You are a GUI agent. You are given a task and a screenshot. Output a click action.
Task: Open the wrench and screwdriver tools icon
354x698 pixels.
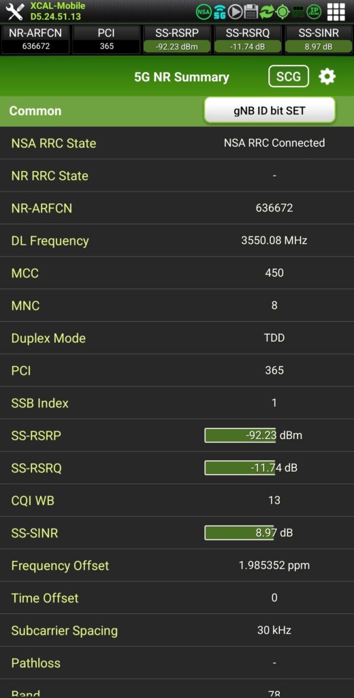click(15, 12)
